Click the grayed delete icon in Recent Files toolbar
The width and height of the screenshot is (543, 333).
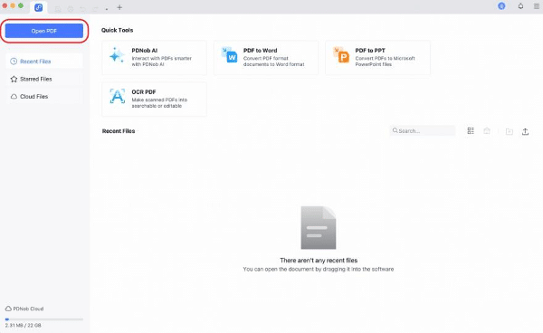(x=487, y=130)
